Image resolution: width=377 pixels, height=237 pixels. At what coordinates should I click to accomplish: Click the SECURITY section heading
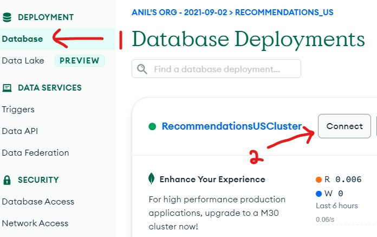(38, 180)
